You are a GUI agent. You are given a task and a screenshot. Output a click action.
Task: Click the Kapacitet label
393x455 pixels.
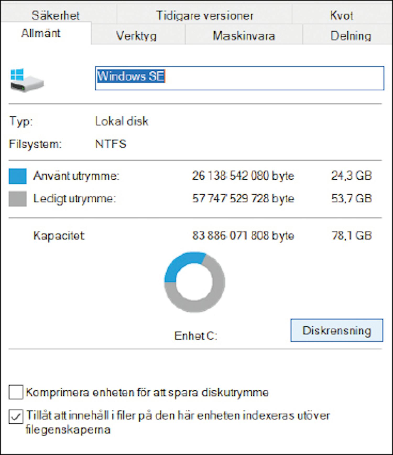[x=59, y=236]
